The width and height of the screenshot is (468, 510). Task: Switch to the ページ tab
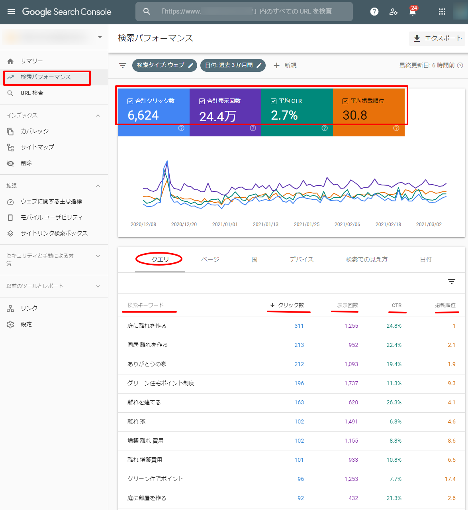coord(210,260)
